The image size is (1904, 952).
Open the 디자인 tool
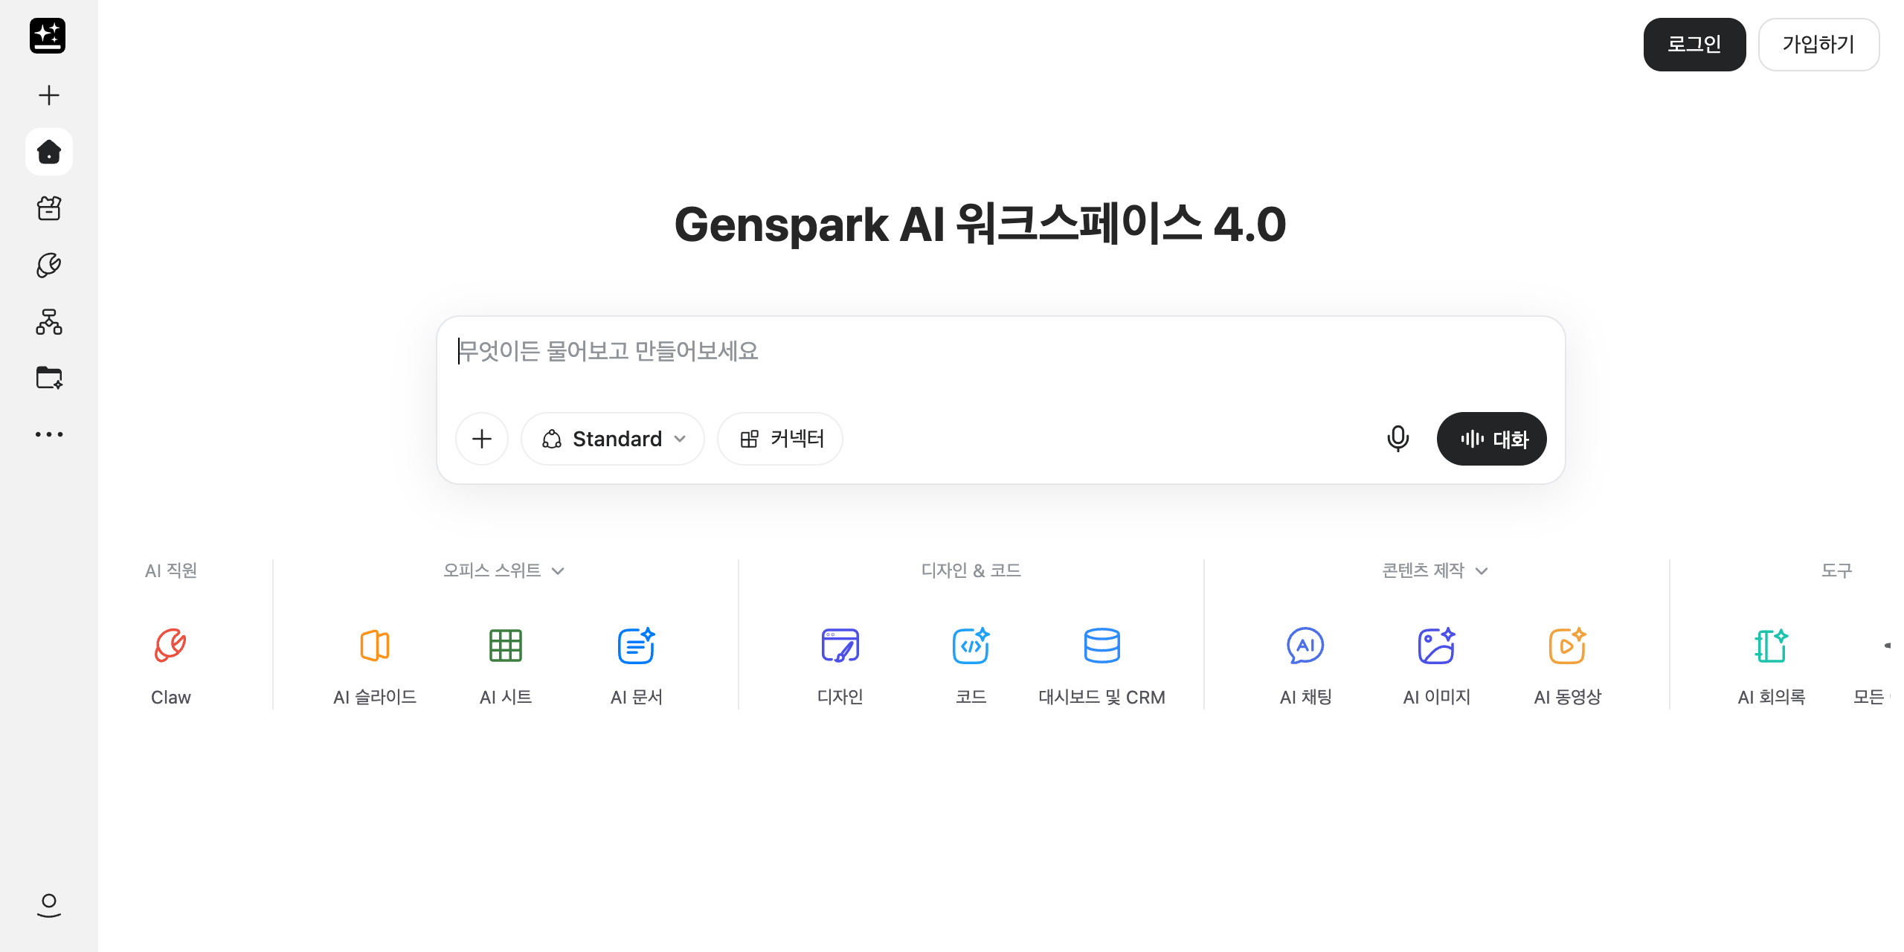point(840,666)
